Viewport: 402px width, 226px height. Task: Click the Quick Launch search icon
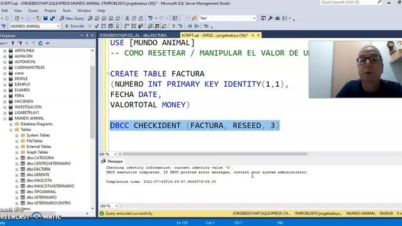click(379, 2)
